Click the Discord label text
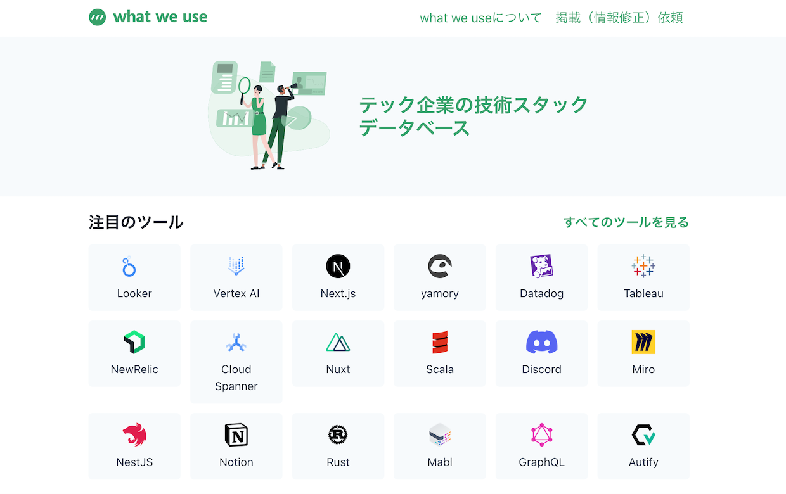Screen dimensions: 786x494 point(542,369)
